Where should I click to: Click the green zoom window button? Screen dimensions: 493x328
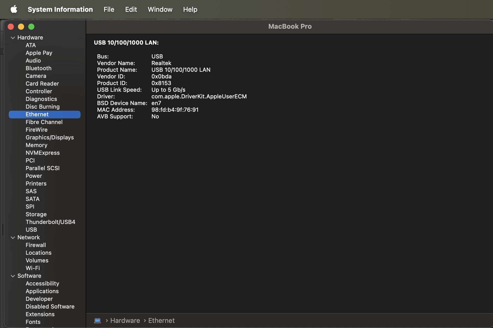click(31, 27)
